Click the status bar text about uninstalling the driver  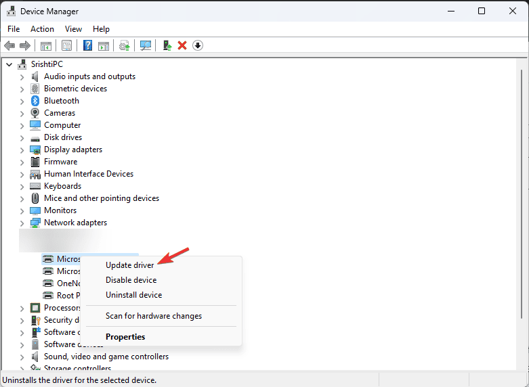coord(79,380)
